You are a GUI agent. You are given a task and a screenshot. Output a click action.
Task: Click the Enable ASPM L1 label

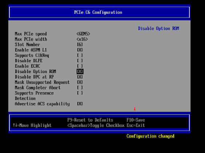(31, 50)
